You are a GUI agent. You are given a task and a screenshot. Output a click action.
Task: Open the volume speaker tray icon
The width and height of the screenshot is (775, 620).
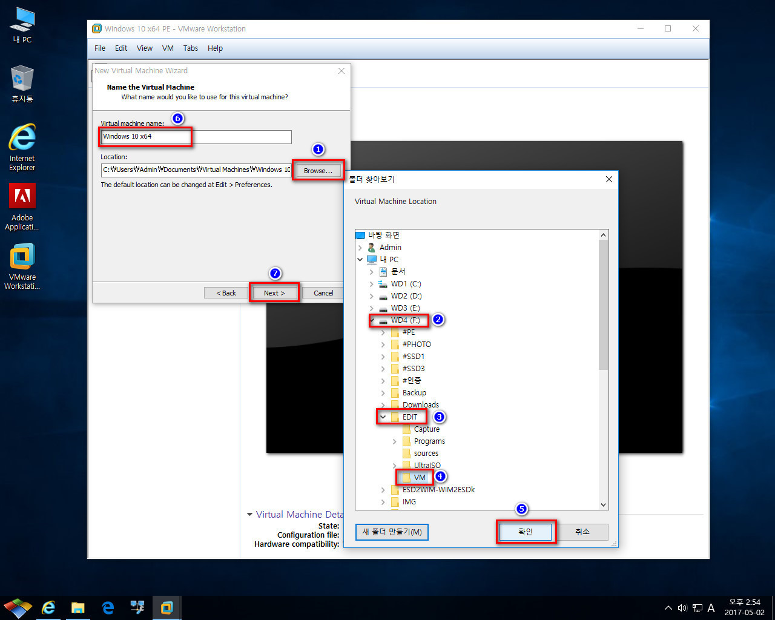coord(682,608)
